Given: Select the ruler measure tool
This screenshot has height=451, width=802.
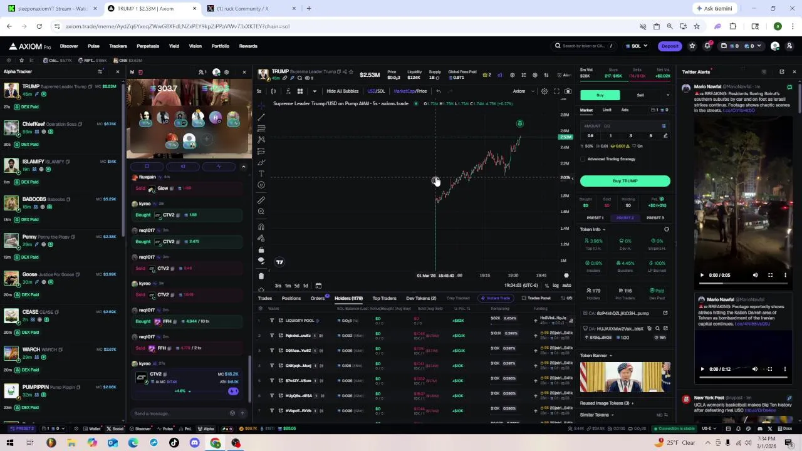Looking at the screenshot, I should pos(261,200).
